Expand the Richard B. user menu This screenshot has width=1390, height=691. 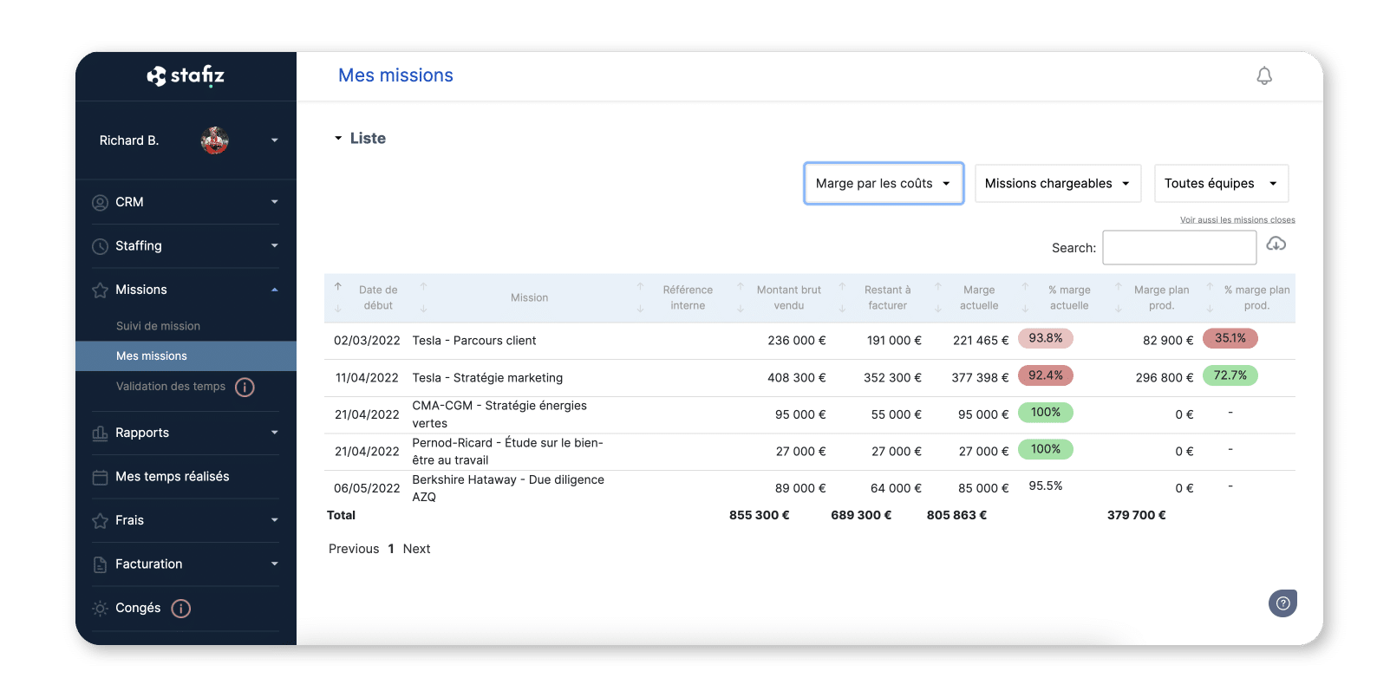pyautogui.click(x=275, y=140)
